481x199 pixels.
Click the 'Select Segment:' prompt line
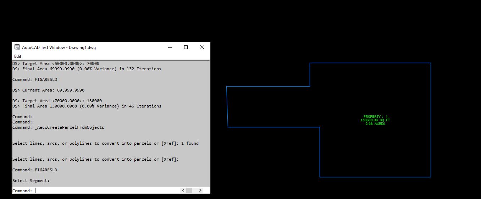coord(31,181)
